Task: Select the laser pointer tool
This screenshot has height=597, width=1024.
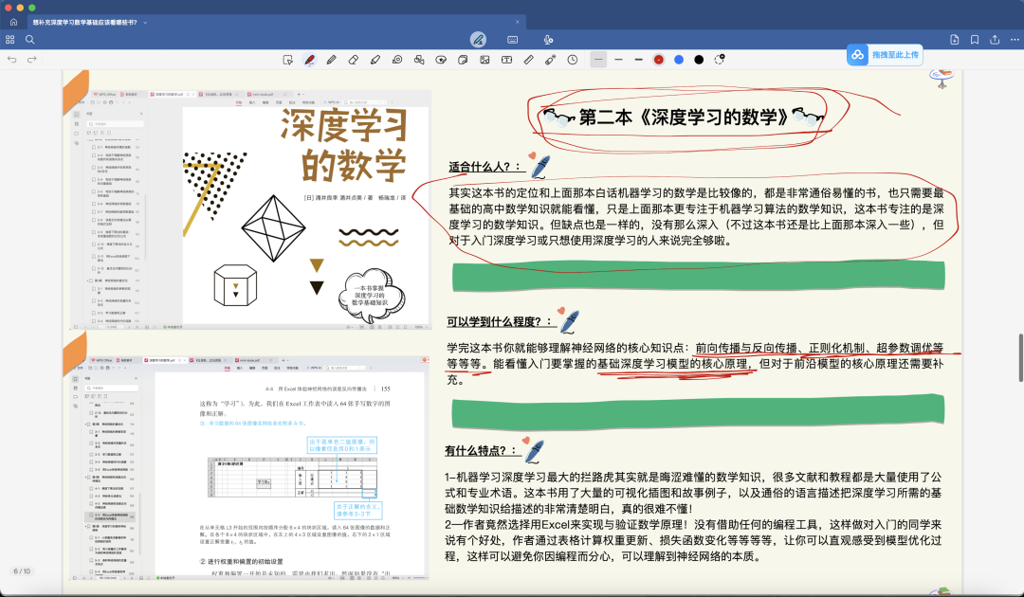Action: pos(551,60)
